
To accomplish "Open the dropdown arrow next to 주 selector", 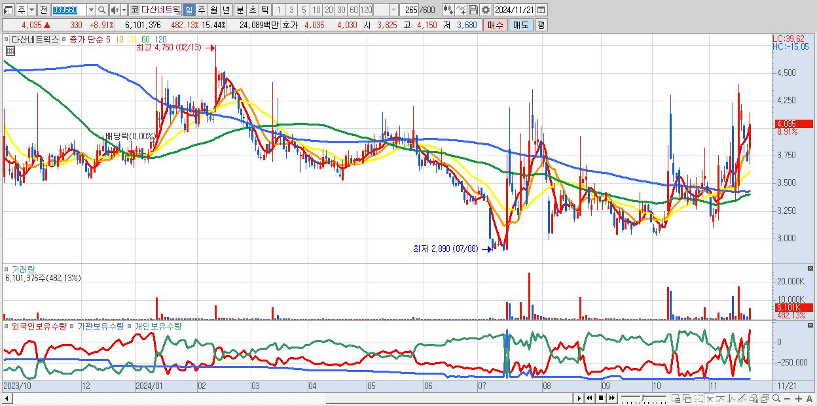I will point(31,10).
